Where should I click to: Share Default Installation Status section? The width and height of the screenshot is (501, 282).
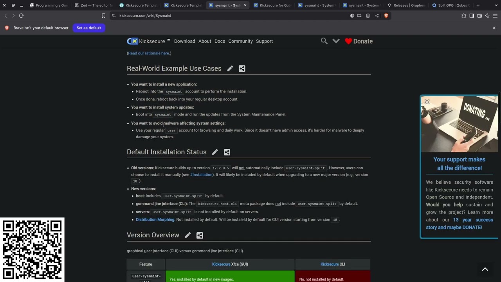(227, 152)
